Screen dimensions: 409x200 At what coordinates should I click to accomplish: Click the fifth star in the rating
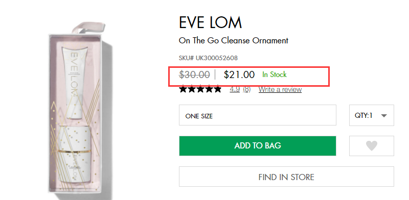coord(217,89)
